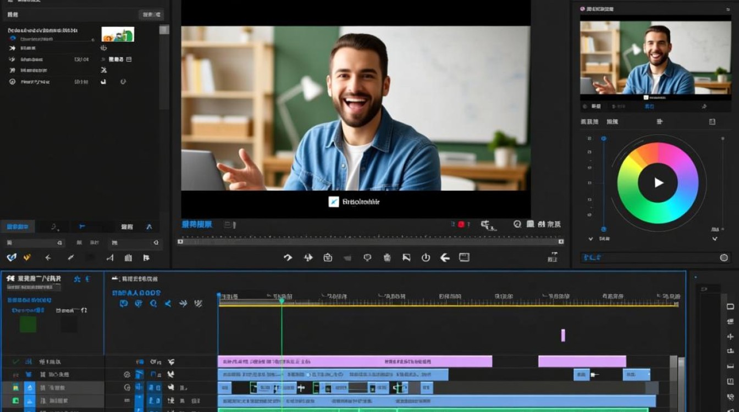Click the button at top of left panel
The height and width of the screenshot is (412, 739).
pyautogui.click(x=151, y=15)
